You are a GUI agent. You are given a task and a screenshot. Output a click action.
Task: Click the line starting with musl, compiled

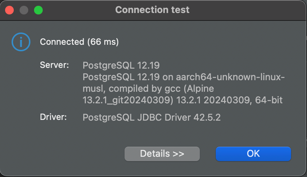(148, 89)
